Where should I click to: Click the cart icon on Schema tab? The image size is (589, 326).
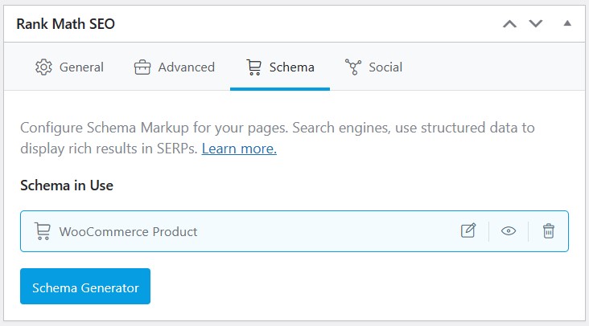254,67
